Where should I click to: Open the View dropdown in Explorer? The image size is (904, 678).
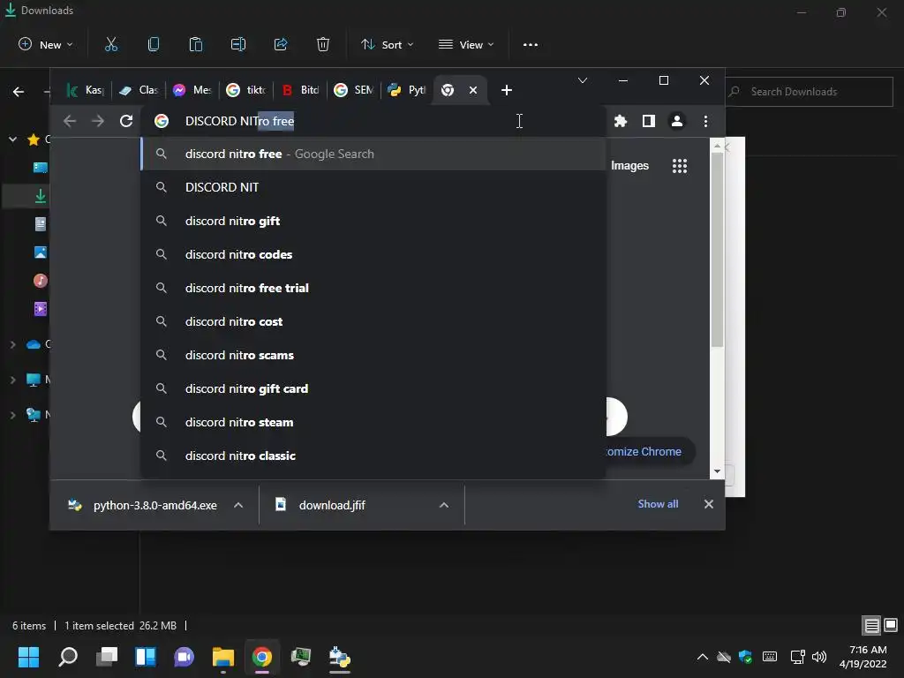pyautogui.click(x=466, y=44)
